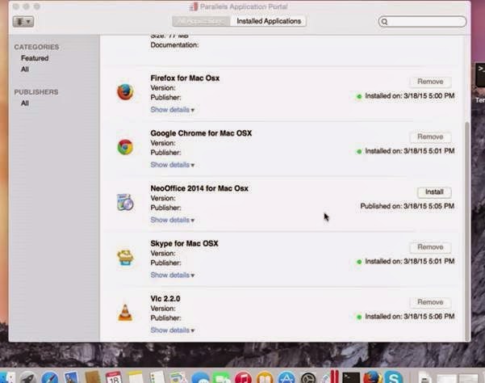Open iTunes from the dock
The image size is (485, 383).
click(x=244, y=377)
